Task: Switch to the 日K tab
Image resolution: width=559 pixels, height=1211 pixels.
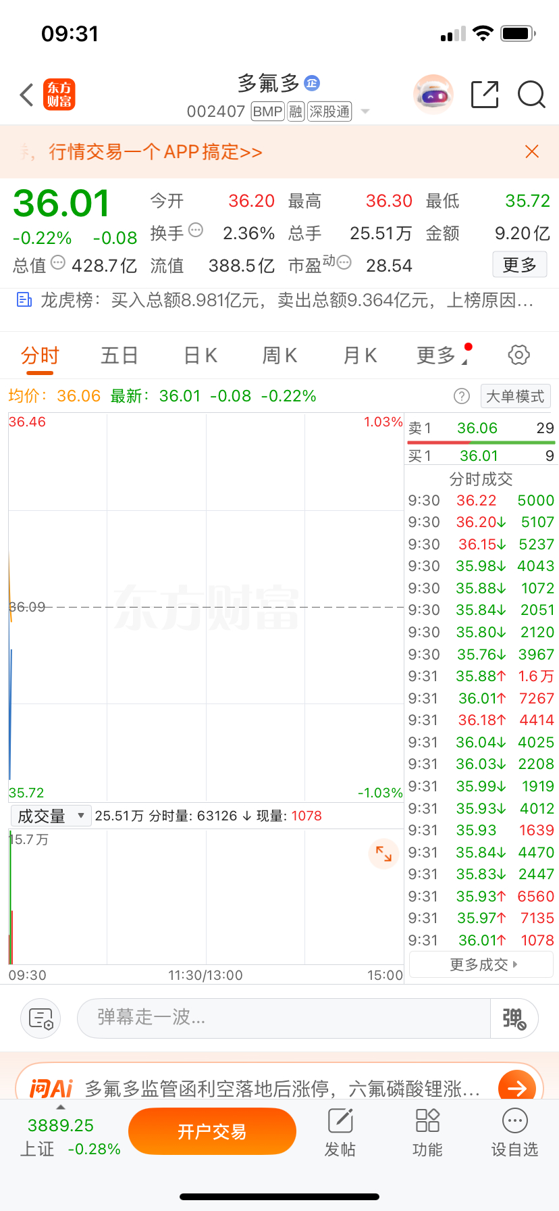Action: click(201, 355)
